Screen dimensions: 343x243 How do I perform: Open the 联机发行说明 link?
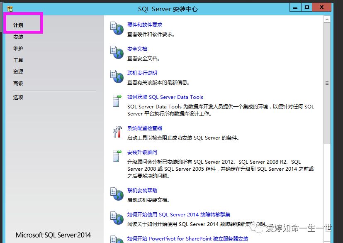tap(142, 73)
